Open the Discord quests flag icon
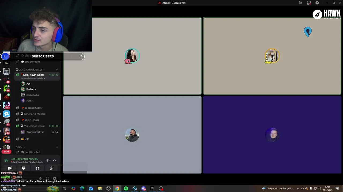Viewport: 343px width, 192px height. [x=301, y=3]
